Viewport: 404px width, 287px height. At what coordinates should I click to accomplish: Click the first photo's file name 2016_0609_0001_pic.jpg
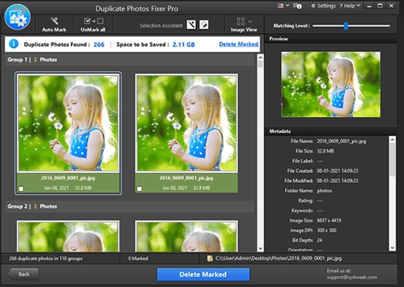tap(68, 178)
